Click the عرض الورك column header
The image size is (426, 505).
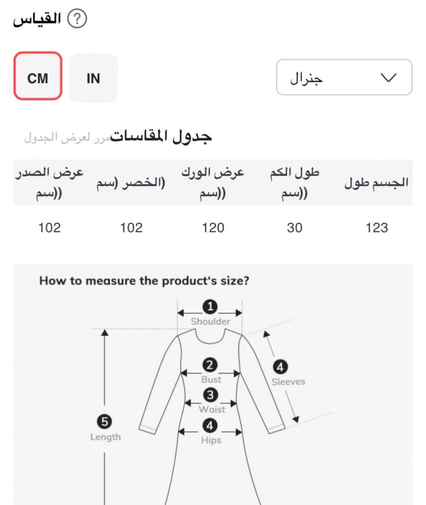213,182
